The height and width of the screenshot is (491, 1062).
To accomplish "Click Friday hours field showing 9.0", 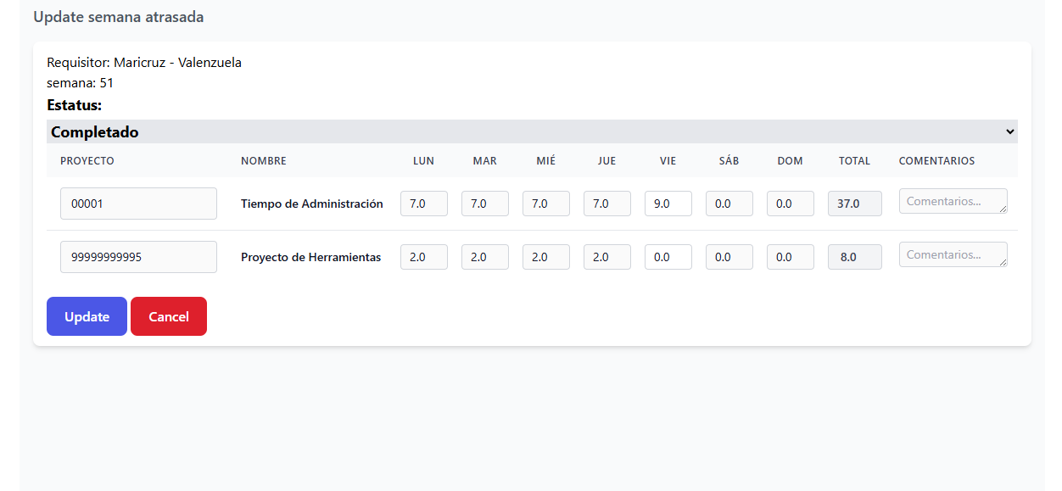I will [x=668, y=204].
